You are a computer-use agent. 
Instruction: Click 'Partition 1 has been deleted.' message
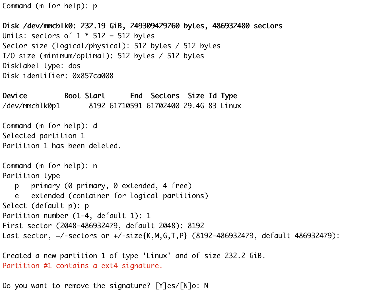(62, 146)
